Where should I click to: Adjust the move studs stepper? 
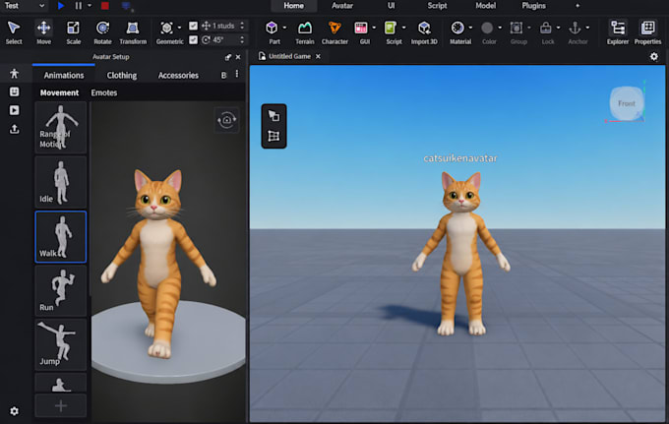[x=242, y=26]
